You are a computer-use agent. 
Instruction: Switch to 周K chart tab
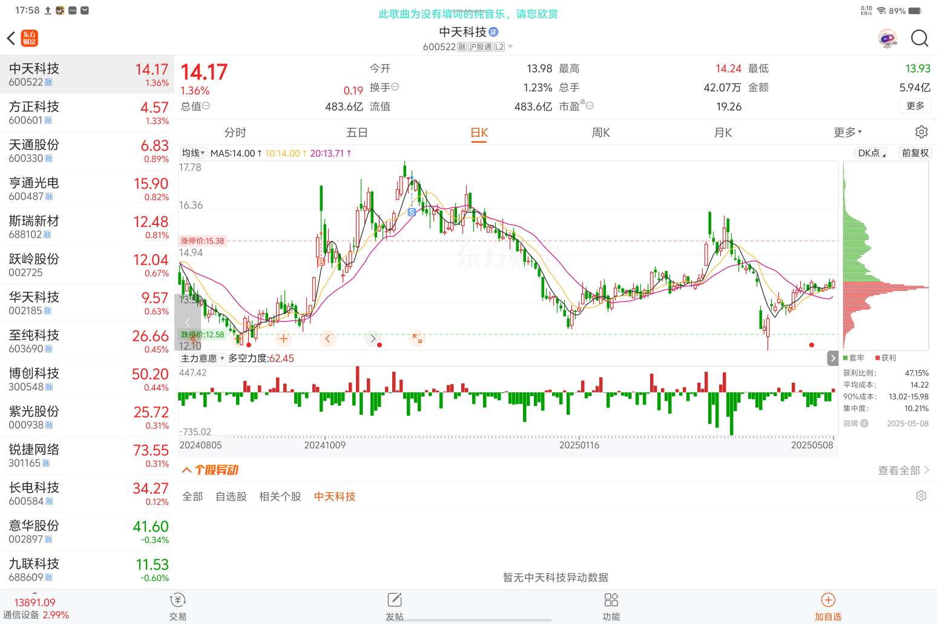click(x=601, y=132)
